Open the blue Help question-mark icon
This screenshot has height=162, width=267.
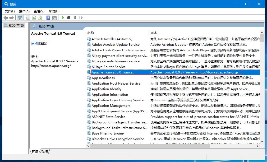[x=48, y=18]
